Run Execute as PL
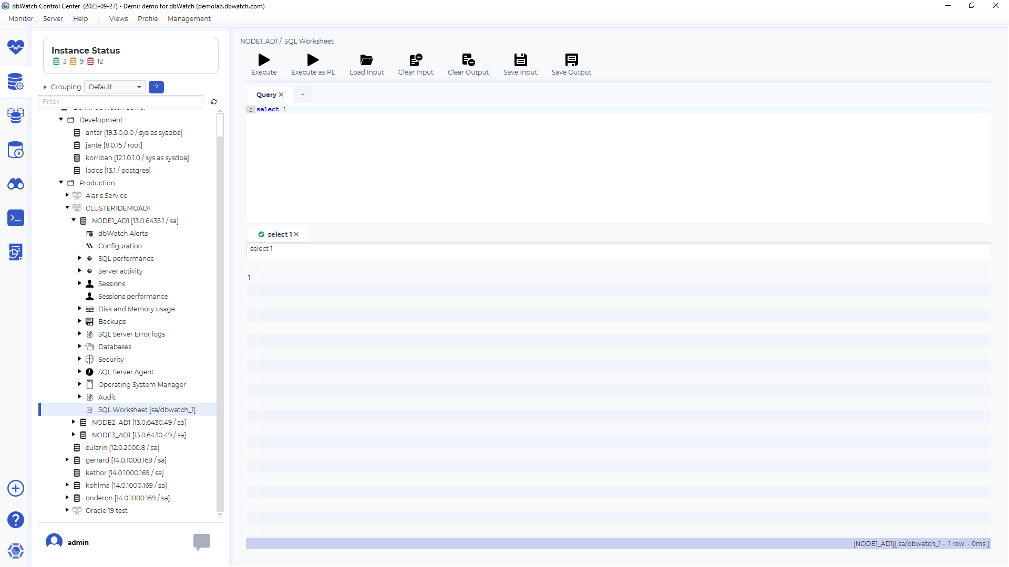The height and width of the screenshot is (567, 1009). pyautogui.click(x=313, y=65)
